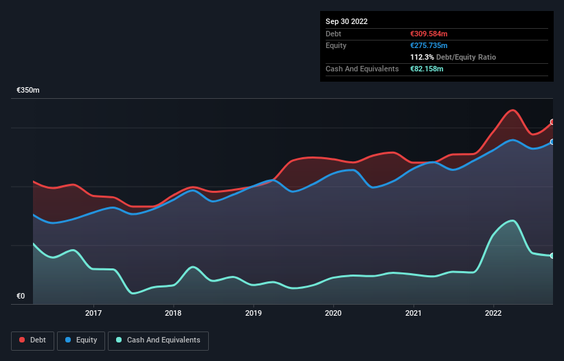This screenshot has height=361, width=564.
Task: Select the teal Cash endpoint marker on chart
Action: (x=552, y=256)
